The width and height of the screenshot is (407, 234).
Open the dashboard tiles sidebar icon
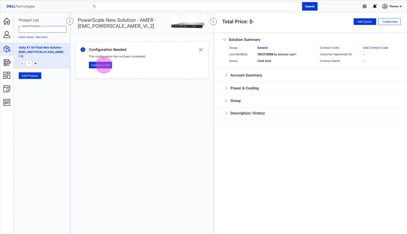click(x=7, y=75)
